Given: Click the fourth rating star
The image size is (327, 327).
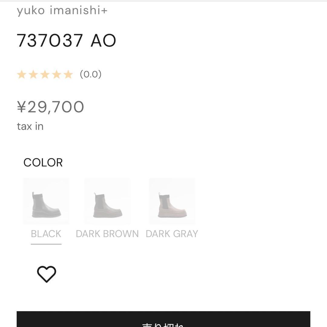Looking at the screenshot, I should (57, 74).
